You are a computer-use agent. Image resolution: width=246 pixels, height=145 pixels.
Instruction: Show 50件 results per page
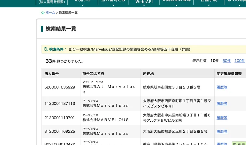pos(227,61)
